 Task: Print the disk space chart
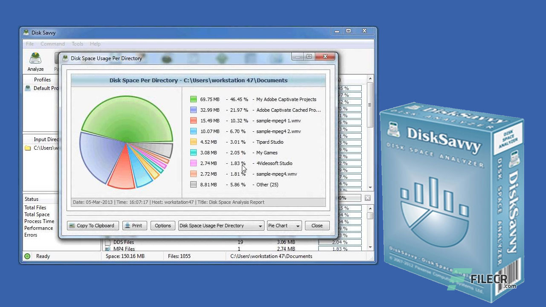tap(134, 226)
